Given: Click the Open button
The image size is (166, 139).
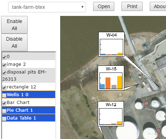Looking at the screenshot, I should [104, 6].
